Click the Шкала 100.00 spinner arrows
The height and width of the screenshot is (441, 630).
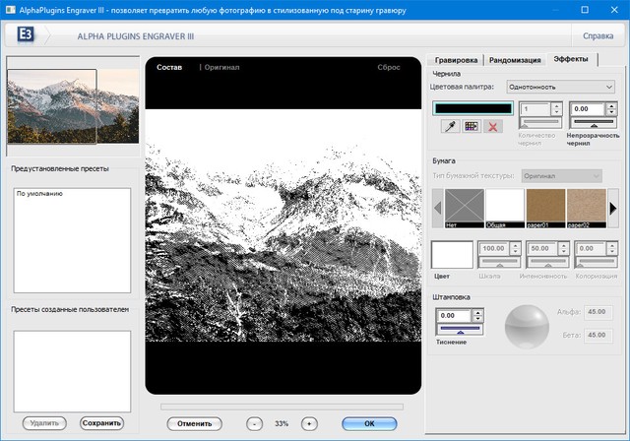515,249
